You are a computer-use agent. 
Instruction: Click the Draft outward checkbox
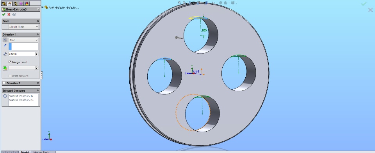(x=10, y=76)
